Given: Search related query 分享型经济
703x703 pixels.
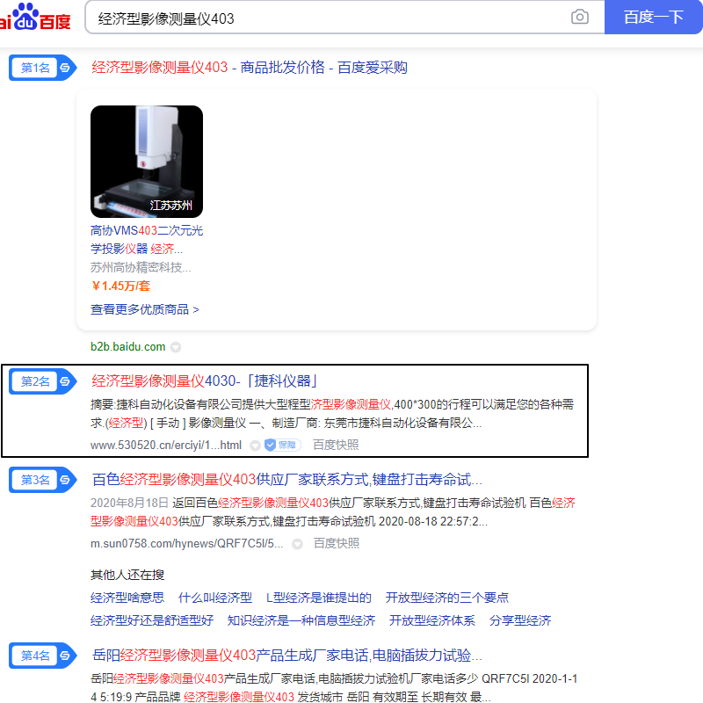Looking at the screenshot, I should [520, 620].
